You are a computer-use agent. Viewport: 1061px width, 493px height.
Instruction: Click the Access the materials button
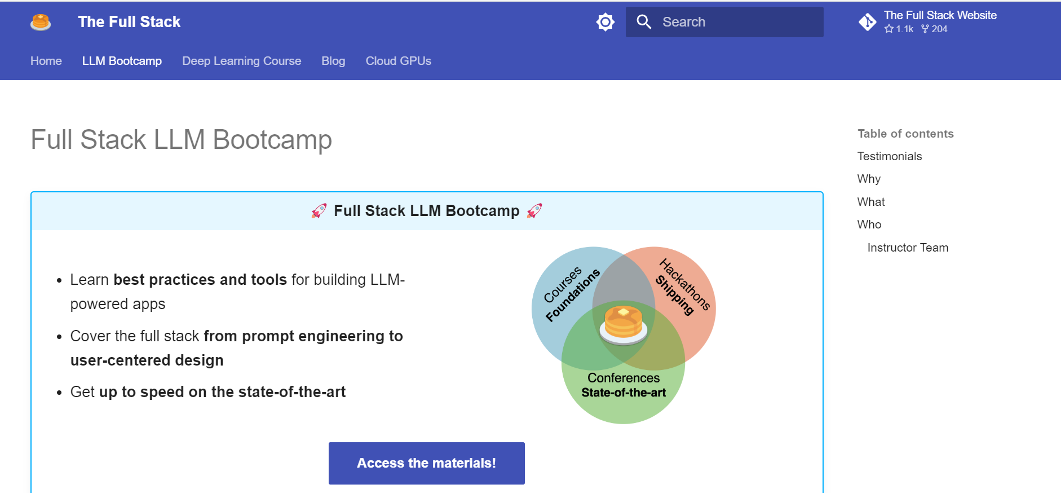point(426,463)
